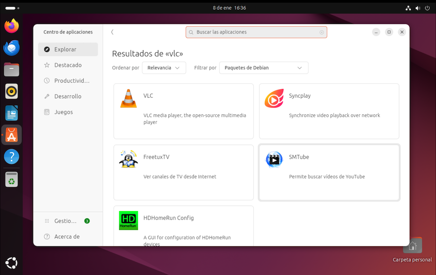Click the Acerca de link
Screen dimensions: 436x275
click(67, 237)
